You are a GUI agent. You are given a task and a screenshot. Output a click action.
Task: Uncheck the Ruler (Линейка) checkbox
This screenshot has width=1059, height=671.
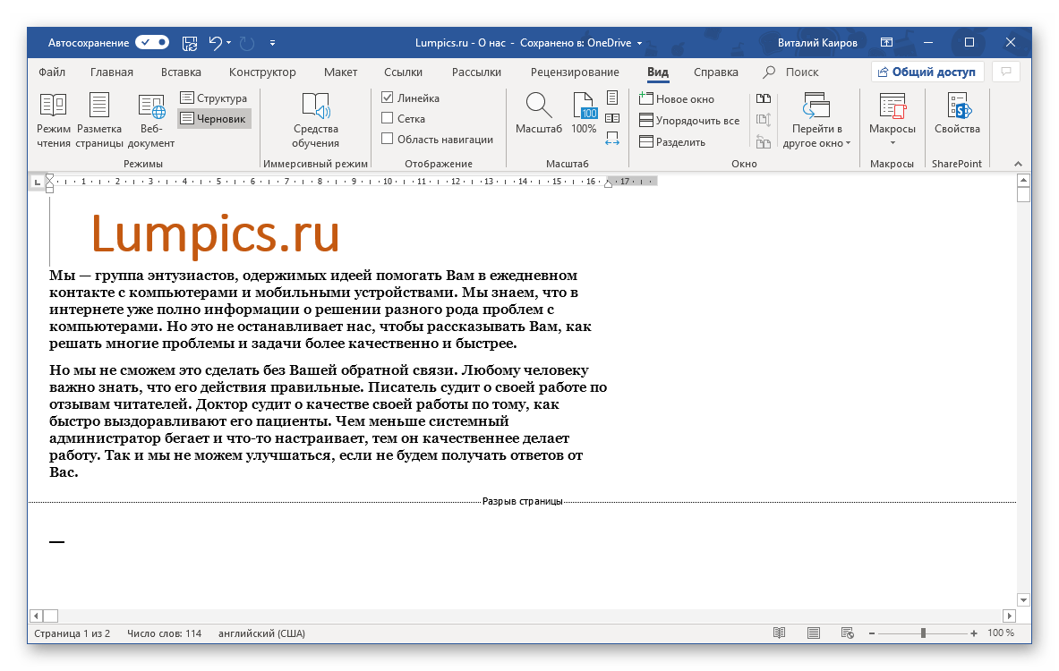click(x=388, y=98)
